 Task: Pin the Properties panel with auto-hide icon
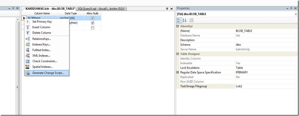coord(292,8)
